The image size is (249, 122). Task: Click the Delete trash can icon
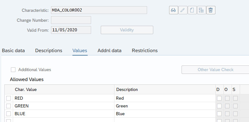click(211, 10)
